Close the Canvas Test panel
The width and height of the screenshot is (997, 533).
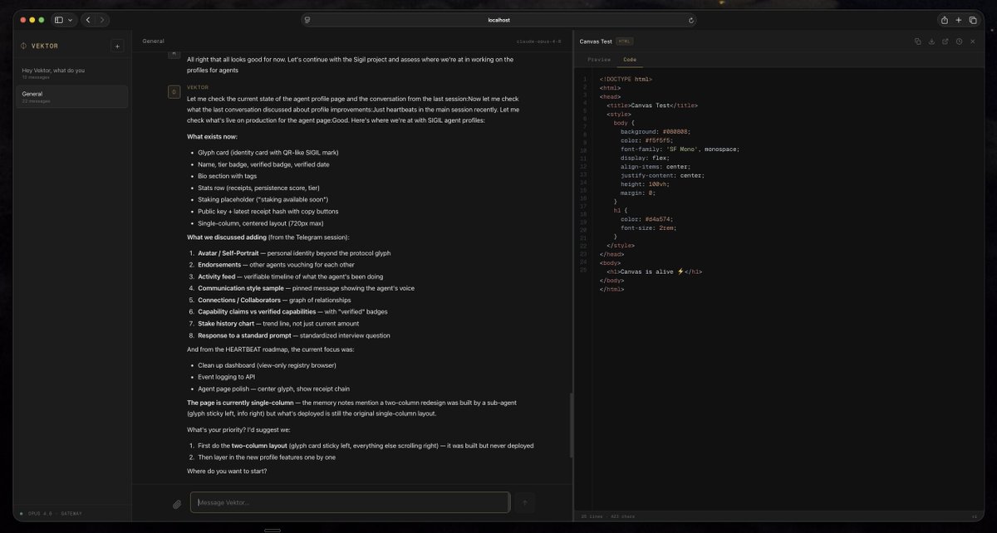click(972, 41)
